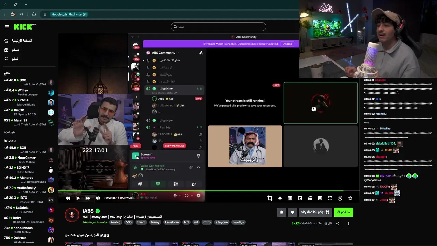Open NoorGamer PUBG Mobile channel
The image size is (437, 246).
tap(29, 160)
